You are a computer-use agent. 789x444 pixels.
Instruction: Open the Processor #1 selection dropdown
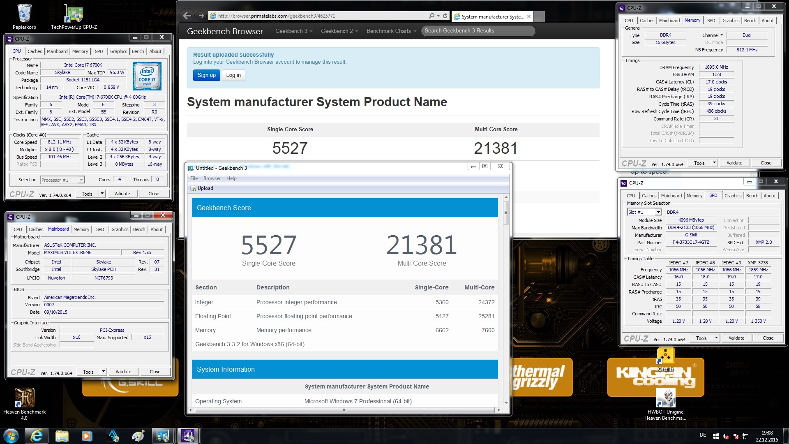(81, 180)
